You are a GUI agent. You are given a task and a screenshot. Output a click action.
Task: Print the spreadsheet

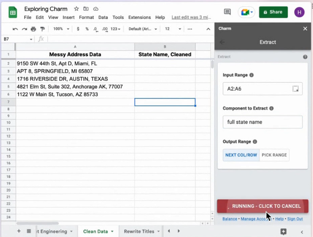pyautogui.click(x=33, y=29)
